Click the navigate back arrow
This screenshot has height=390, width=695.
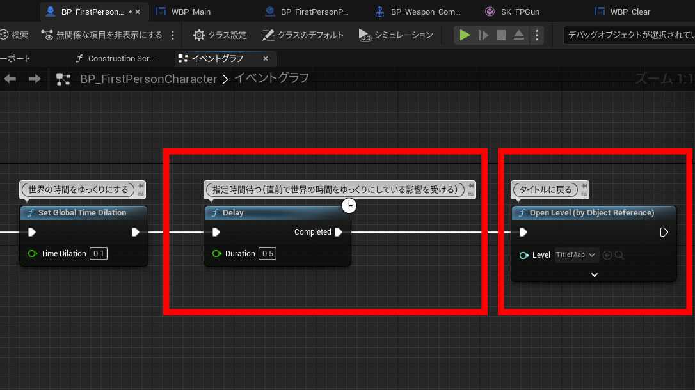(10, 79)
